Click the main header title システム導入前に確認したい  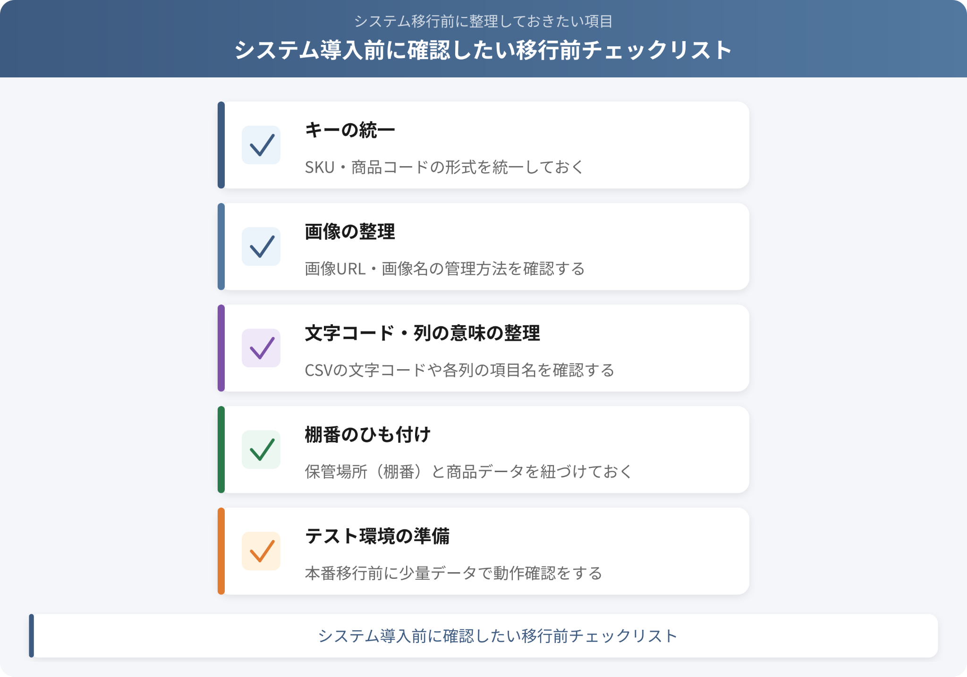[483, 50]
